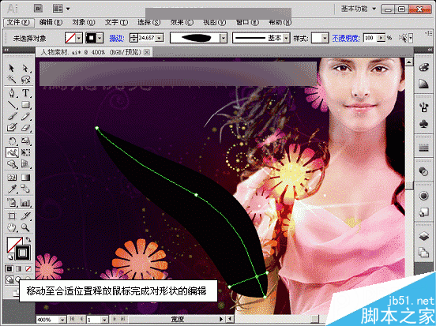Switch paint mode to Color

pos(9,269)
